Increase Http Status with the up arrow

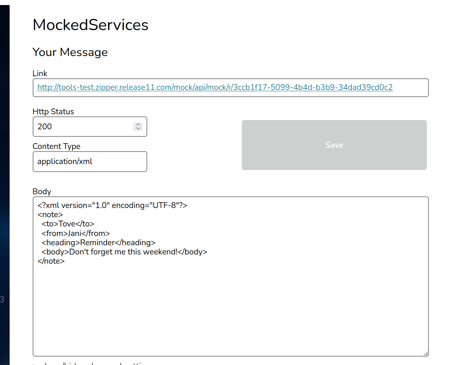tap(138, 124)
